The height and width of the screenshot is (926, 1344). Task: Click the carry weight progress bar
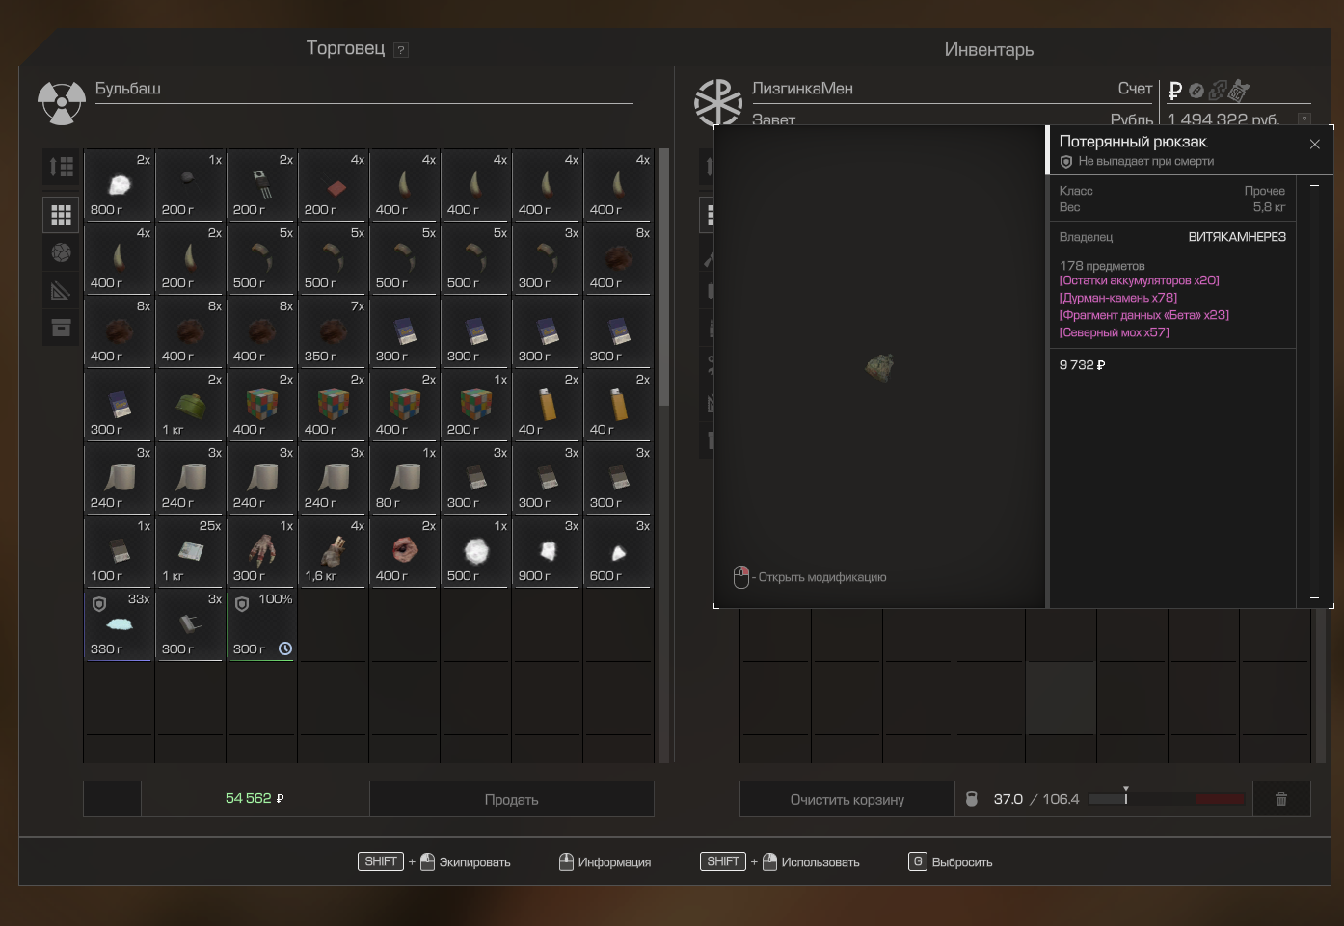tap(1167, 799)
